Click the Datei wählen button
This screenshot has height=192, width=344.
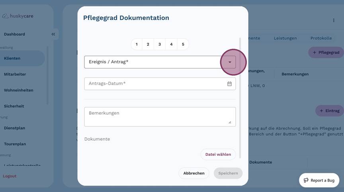point(218,155)
